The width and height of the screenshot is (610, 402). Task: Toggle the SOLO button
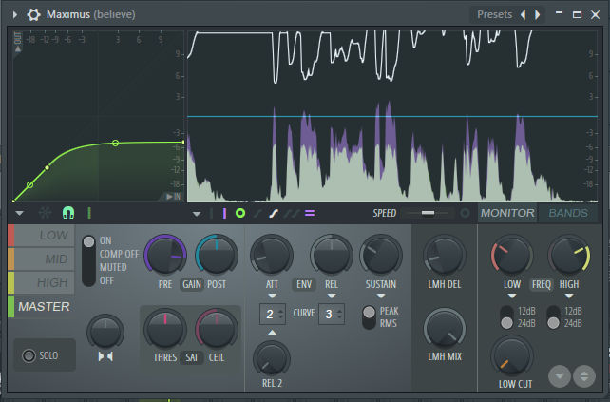pos(45,355)
